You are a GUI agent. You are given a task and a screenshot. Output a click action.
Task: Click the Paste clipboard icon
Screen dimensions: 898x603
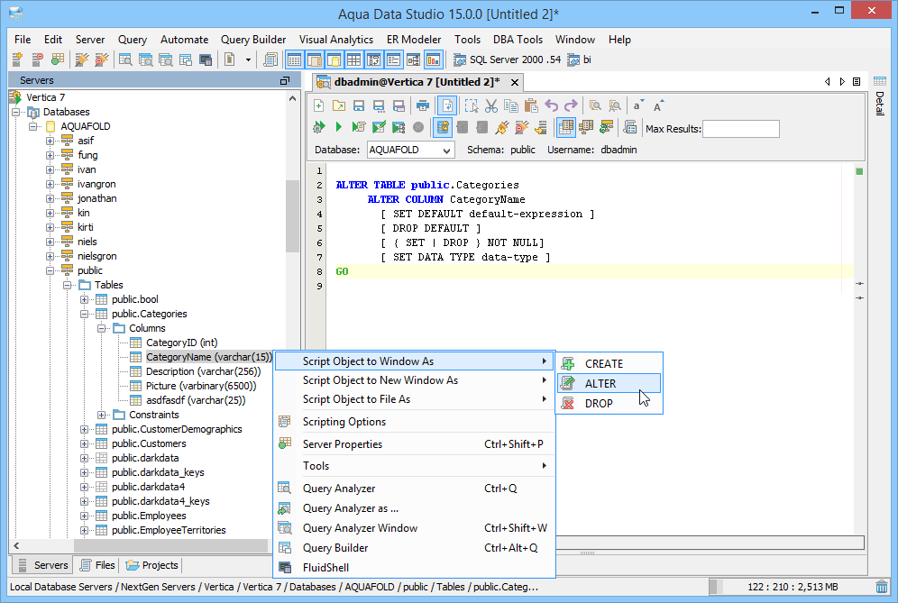click(x=531, y=106)
